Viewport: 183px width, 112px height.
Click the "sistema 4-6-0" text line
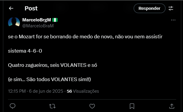point(25,51)
